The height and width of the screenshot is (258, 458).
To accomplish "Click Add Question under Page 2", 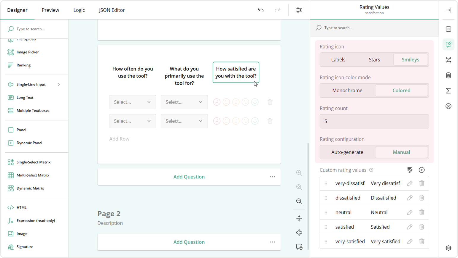I will tap(189, 242).
